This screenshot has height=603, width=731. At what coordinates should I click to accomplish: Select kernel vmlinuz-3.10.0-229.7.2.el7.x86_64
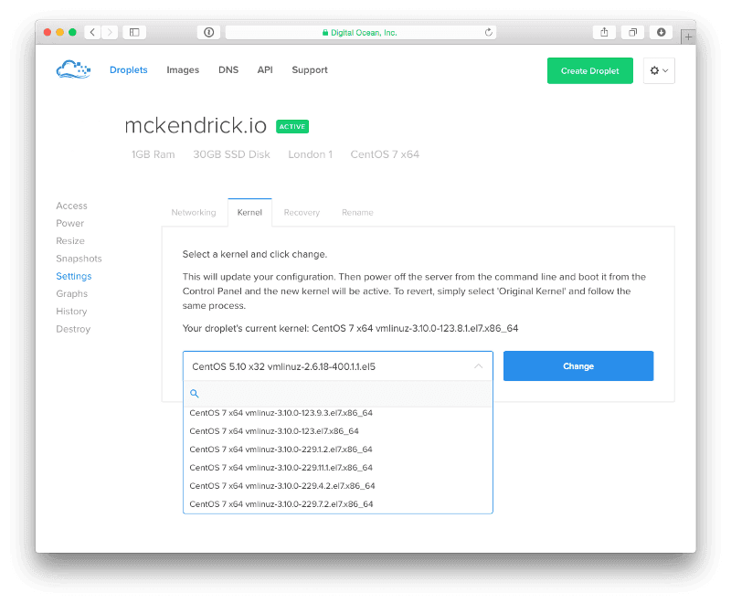(281, 504)
